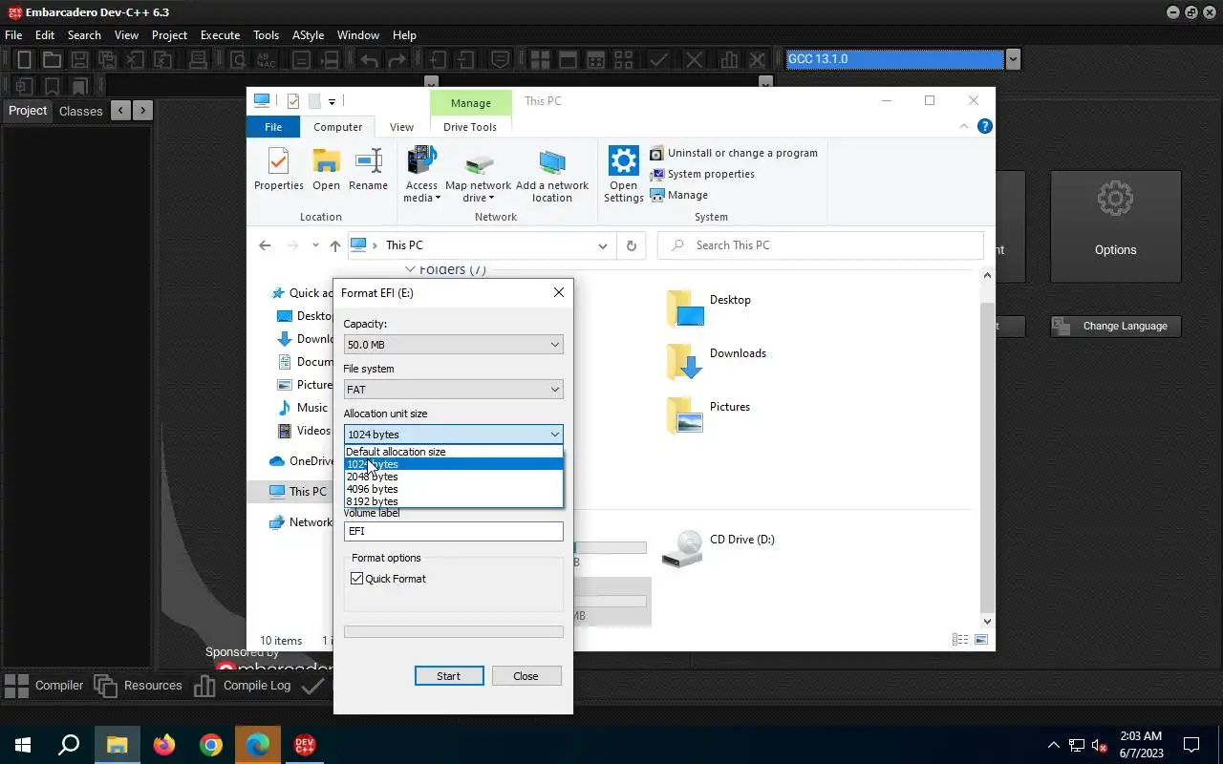
Task: Click the Search This PC box
Action: pos(820,245)
